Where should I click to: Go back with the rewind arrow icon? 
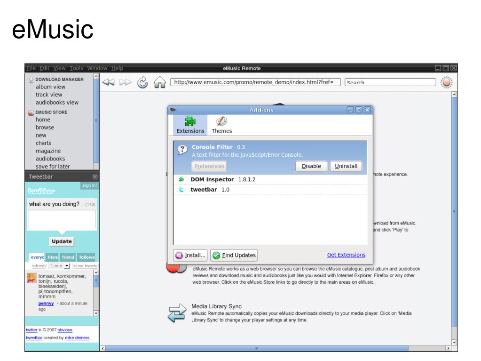108,82
